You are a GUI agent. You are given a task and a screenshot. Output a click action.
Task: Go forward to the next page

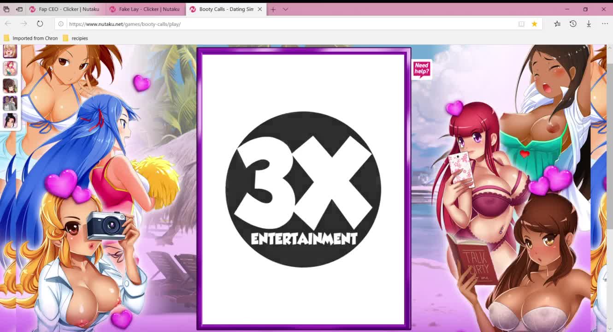pos(24,24)
